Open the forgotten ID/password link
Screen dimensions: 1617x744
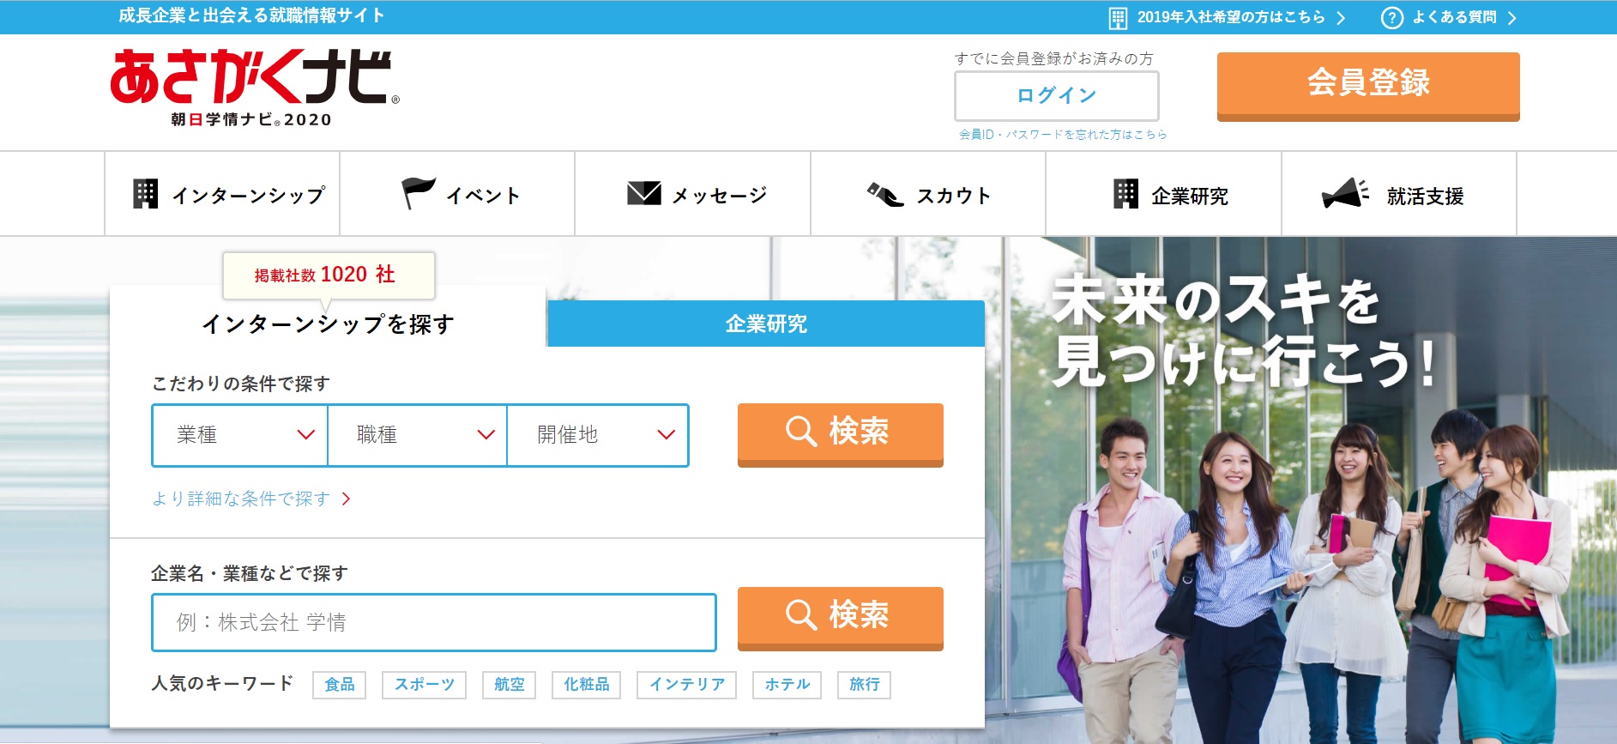pyautogui.click(x=1062, y=135)
